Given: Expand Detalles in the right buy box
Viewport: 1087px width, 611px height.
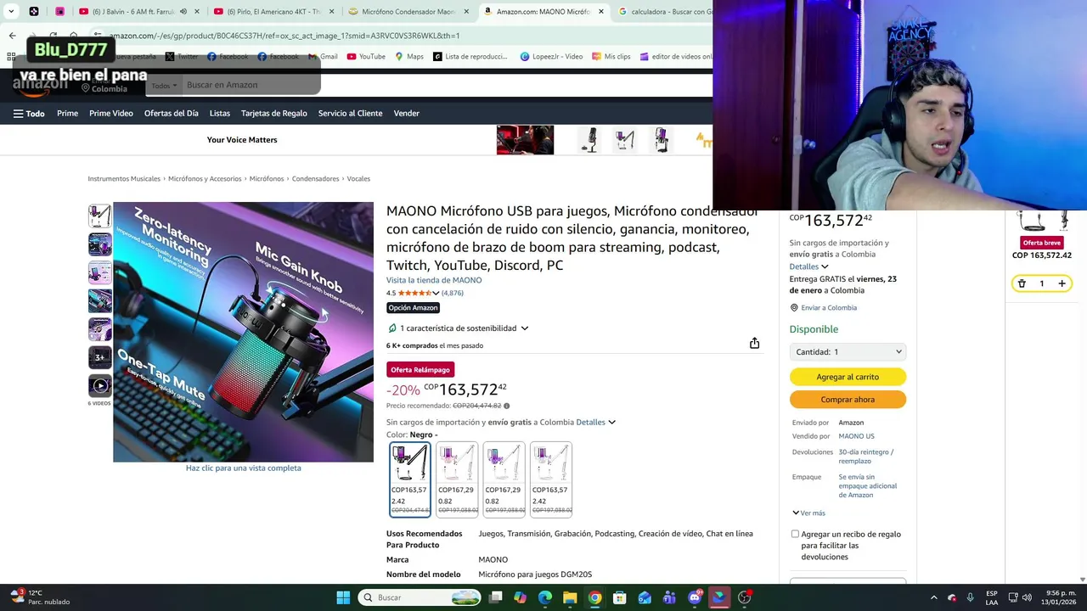Looking at the screenshot, I should (x=808, y=266).
